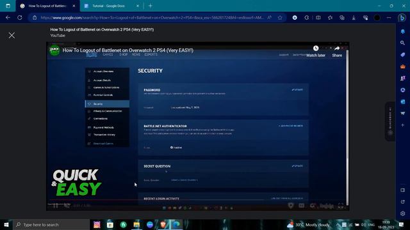Screen dimensions: 410x230
Task: Open the Mostly cloudy weather widget
Action: (x=308, y=224)
